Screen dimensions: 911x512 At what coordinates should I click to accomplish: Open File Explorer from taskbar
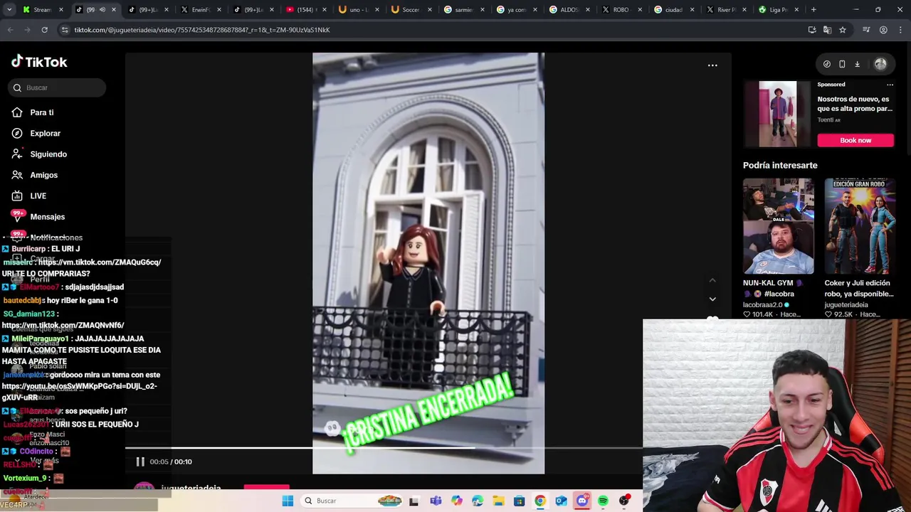coord(498,501)
